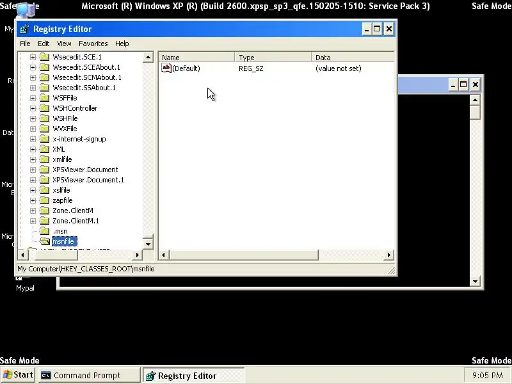Select the WSHController folder icon

(44, 108)
